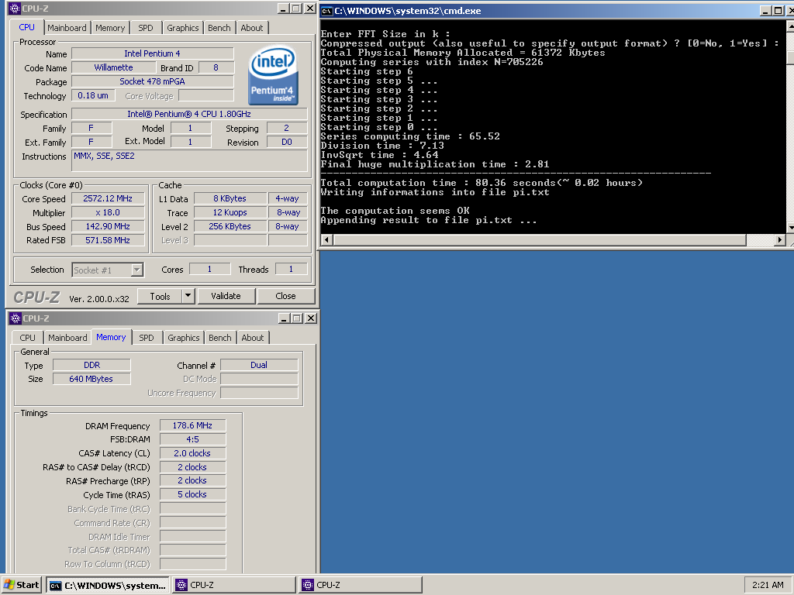Screen dimensions: 794x595
Task: Click the cmd.exe icon in console title bar
Action: pos(327,11)
